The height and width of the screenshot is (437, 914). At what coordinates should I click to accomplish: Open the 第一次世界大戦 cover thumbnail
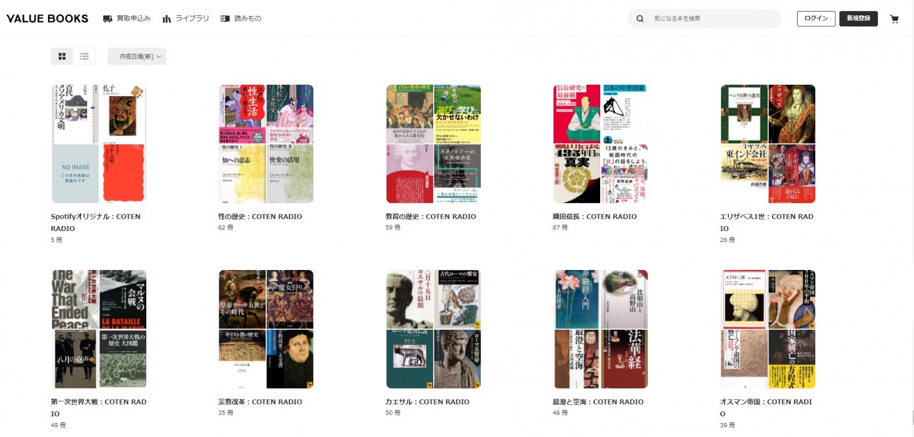99,329
